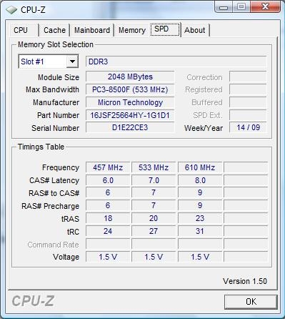Click the CPU-Z title bar app icon

pyautogui.click(x=11, y=10)
